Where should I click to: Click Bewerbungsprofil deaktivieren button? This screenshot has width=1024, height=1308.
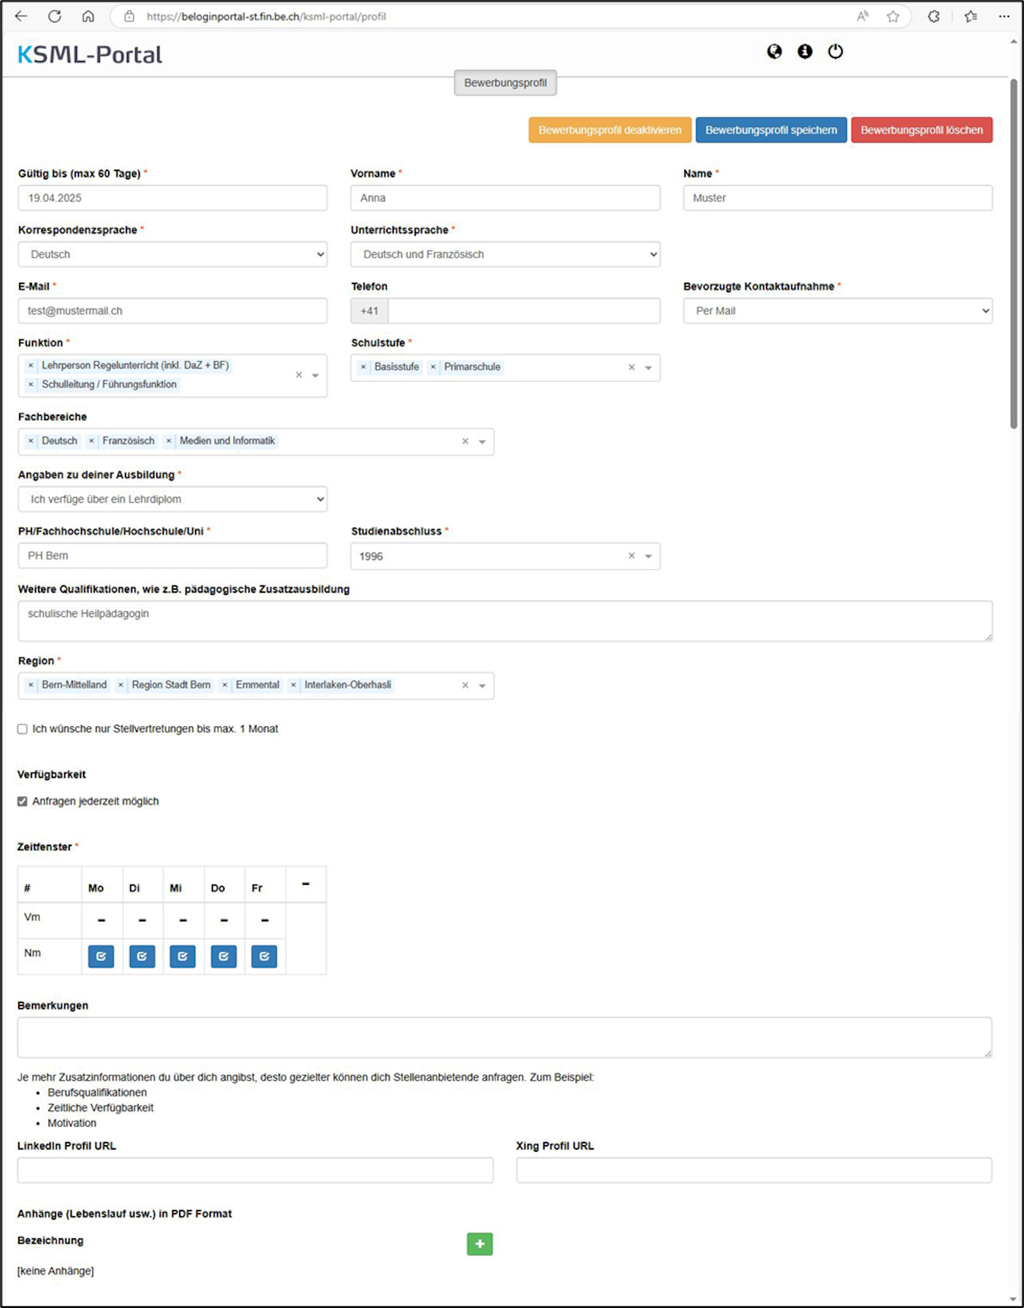tap(610, 130)
